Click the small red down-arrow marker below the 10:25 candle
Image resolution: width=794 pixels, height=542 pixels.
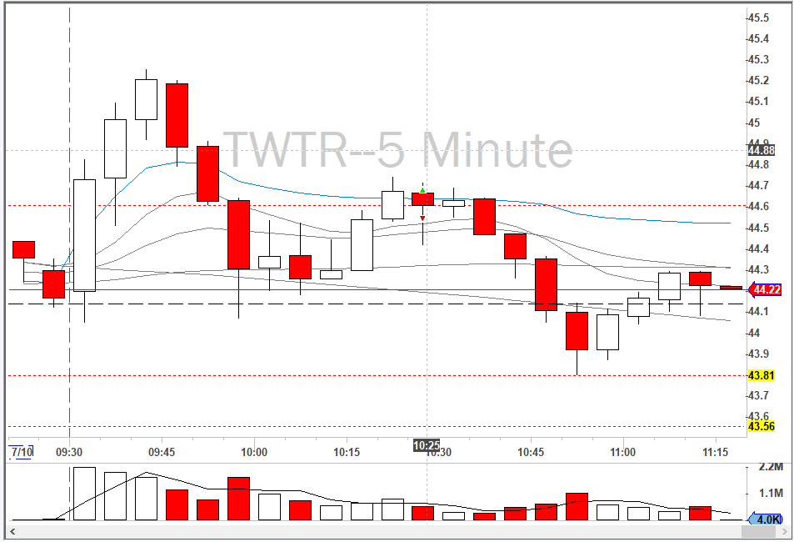pyautogui.click(x=422, y=218)
